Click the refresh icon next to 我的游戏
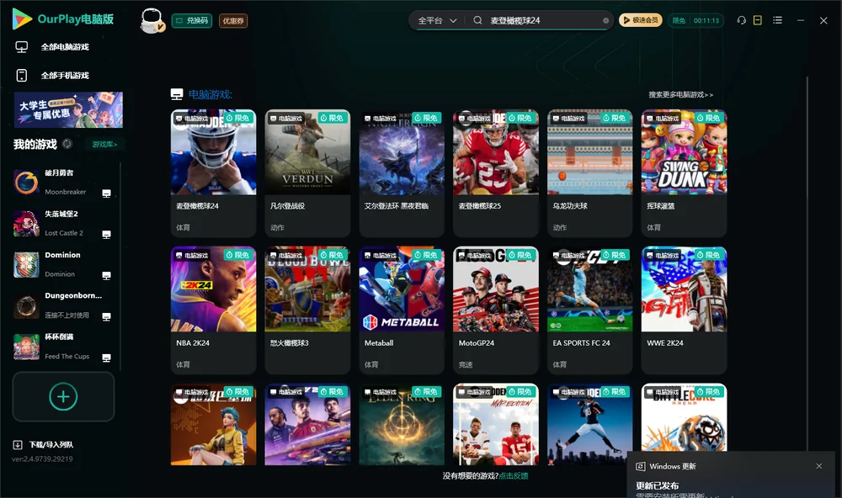842x498 pixels. click(67, 144)
